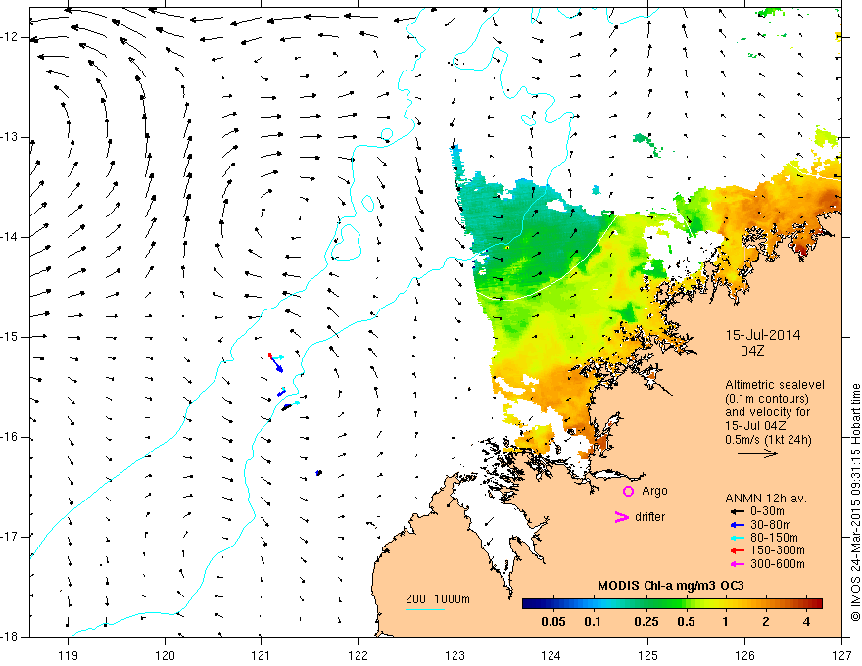Click the blue 30-80m legend arrow
The width and height of the screenshot is (862, 666).
pyautogui.click(x=738, y=525)
